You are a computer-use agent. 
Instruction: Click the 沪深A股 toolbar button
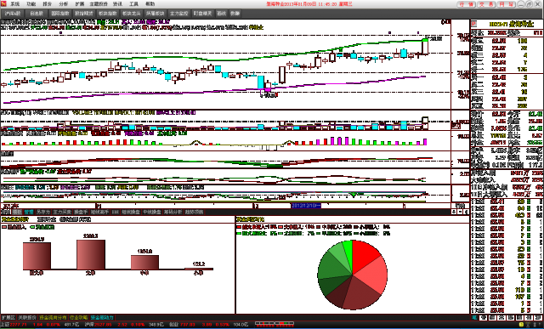13,14
